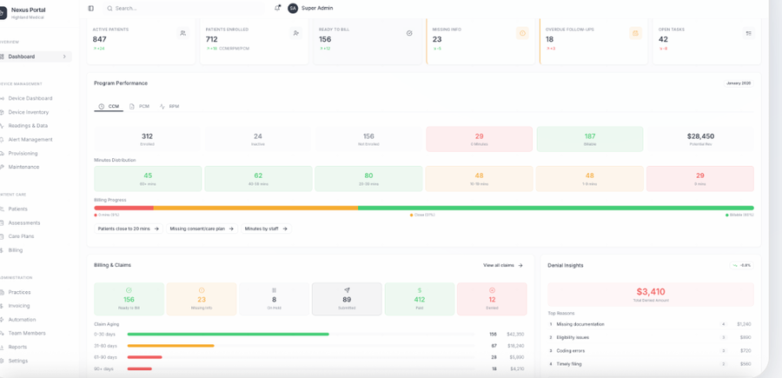Click the Patients Enrolled user-check icon
782x378 pixels.
pyautogui.click(x=296, y=33)
